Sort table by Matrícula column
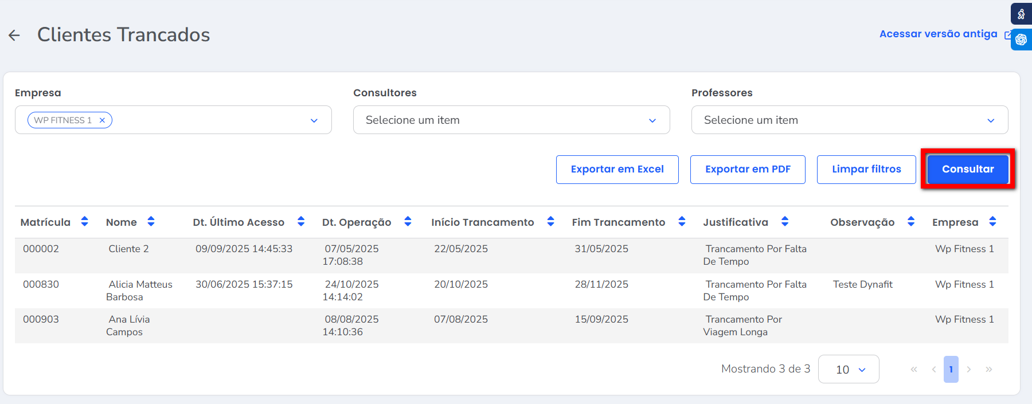This screenshot has width=1032, height=404. coord(84,222)
